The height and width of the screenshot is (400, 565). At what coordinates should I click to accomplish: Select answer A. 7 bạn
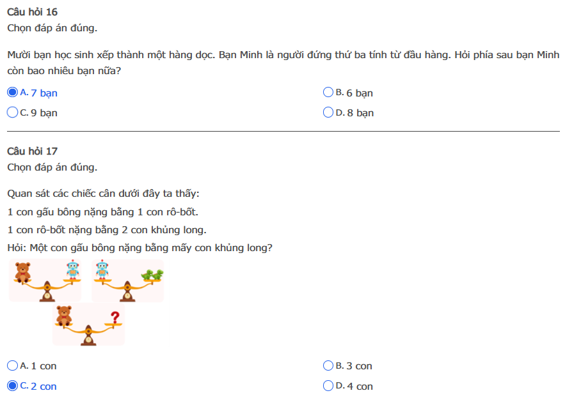pos(12,93)
